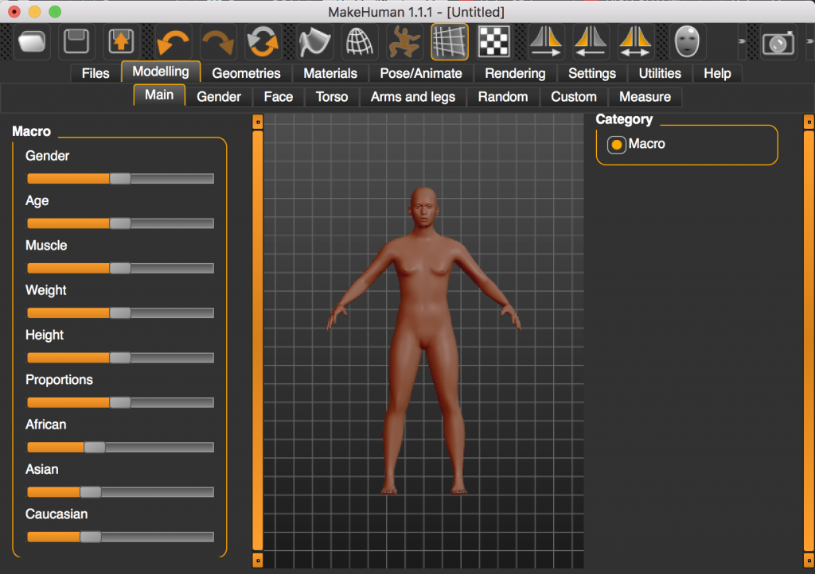Screen dimensions: 815x574
Task: Click the left panel scrollbar down arrow
Action: [257, 560]
